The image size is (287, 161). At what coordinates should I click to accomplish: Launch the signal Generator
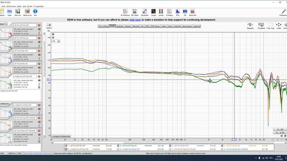(x=144, y=12)
